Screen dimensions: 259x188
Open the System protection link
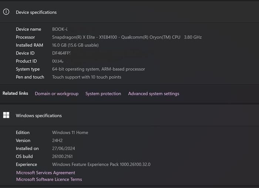pyautogui.click(x=103, y=94)
